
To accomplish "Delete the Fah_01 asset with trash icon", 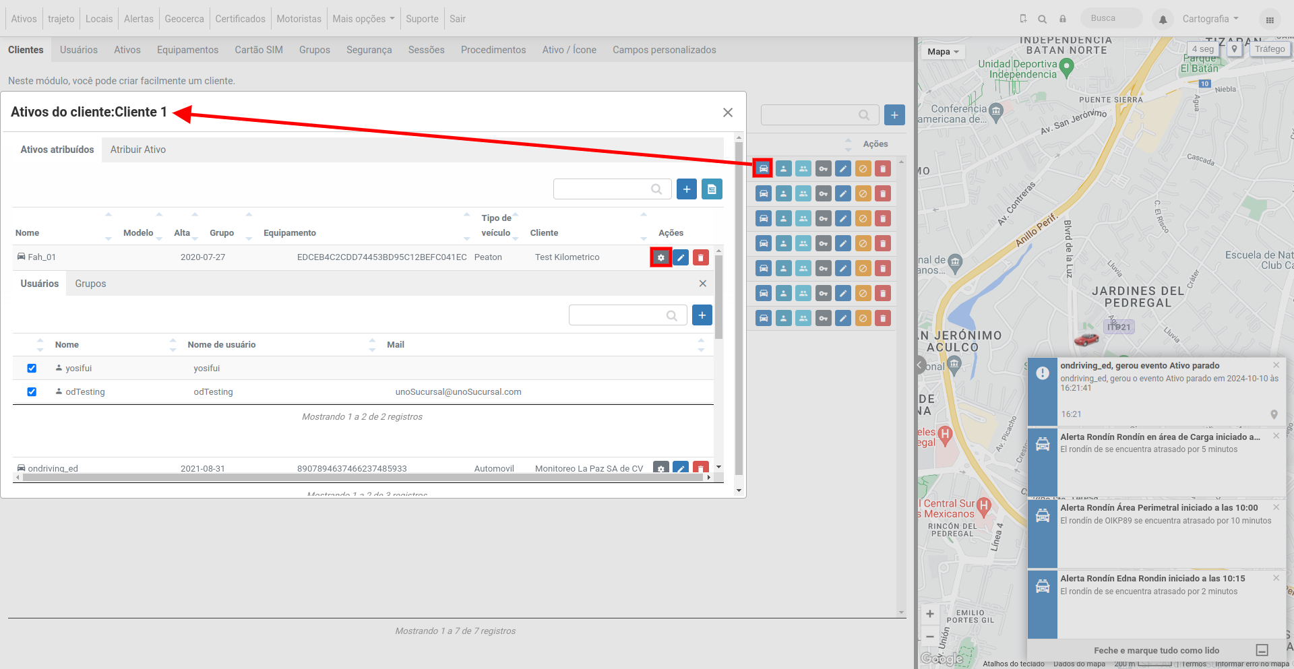I will coord(701,257).
